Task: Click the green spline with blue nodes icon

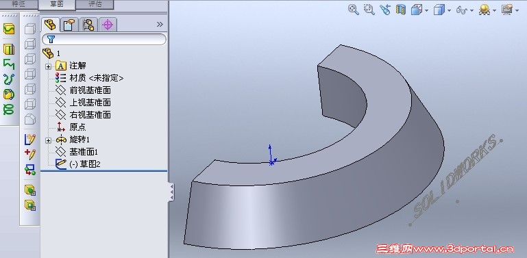Action: [9, 79]
